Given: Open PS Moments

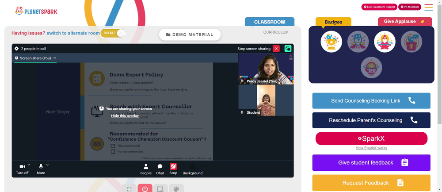Looking at the screenshot, I should tap(410, 7).
